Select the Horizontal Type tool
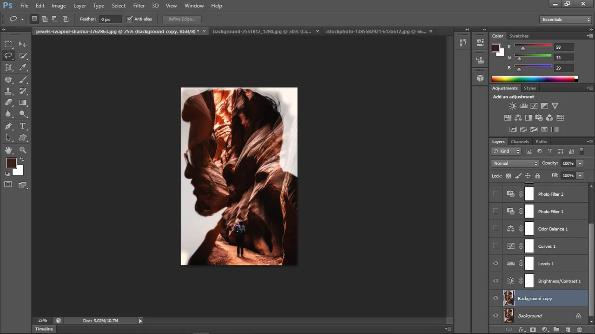Image resolution: width=595 pixels, height=334 pixels. click(x=23, y=126)
